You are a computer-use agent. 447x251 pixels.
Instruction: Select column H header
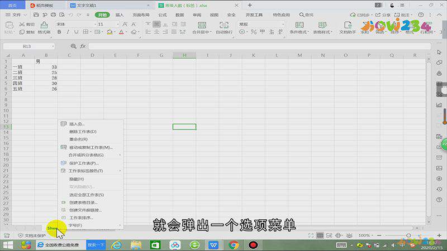[x=184, y=55]
